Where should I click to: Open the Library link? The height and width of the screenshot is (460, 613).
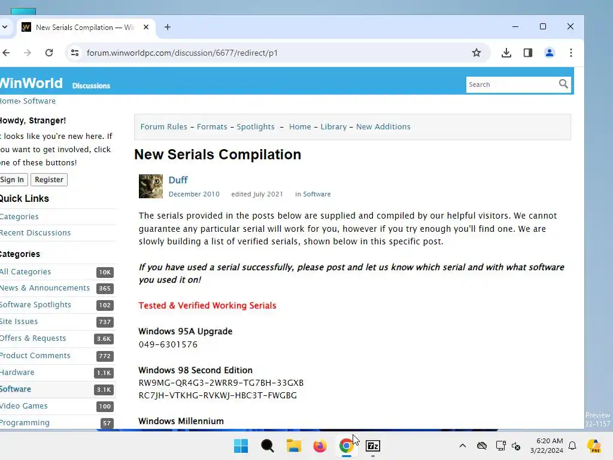coord(333,127)
